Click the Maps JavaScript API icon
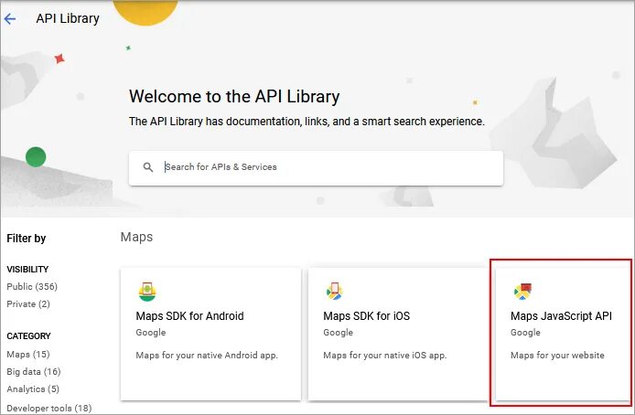Screen dimensions: 635x415 click(522, 292)
